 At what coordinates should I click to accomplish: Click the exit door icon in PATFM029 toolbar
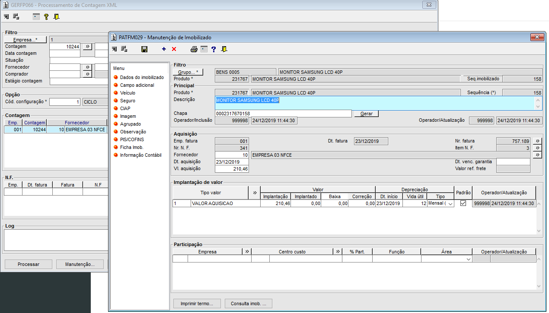point(224,49)
